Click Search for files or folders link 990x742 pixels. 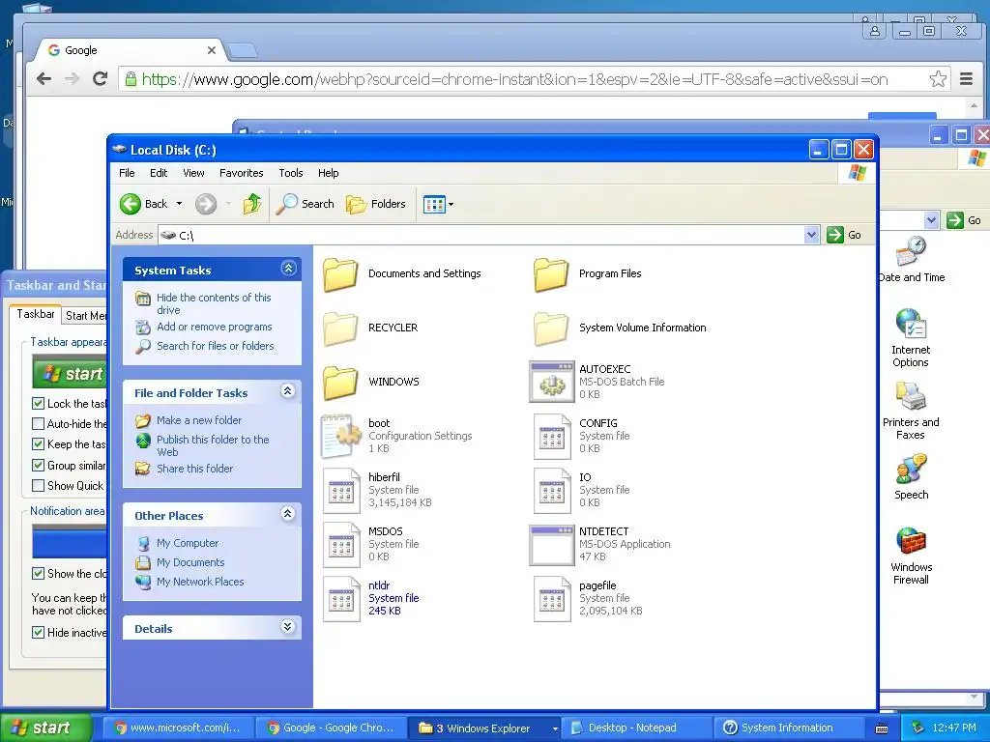pos(216,346)
